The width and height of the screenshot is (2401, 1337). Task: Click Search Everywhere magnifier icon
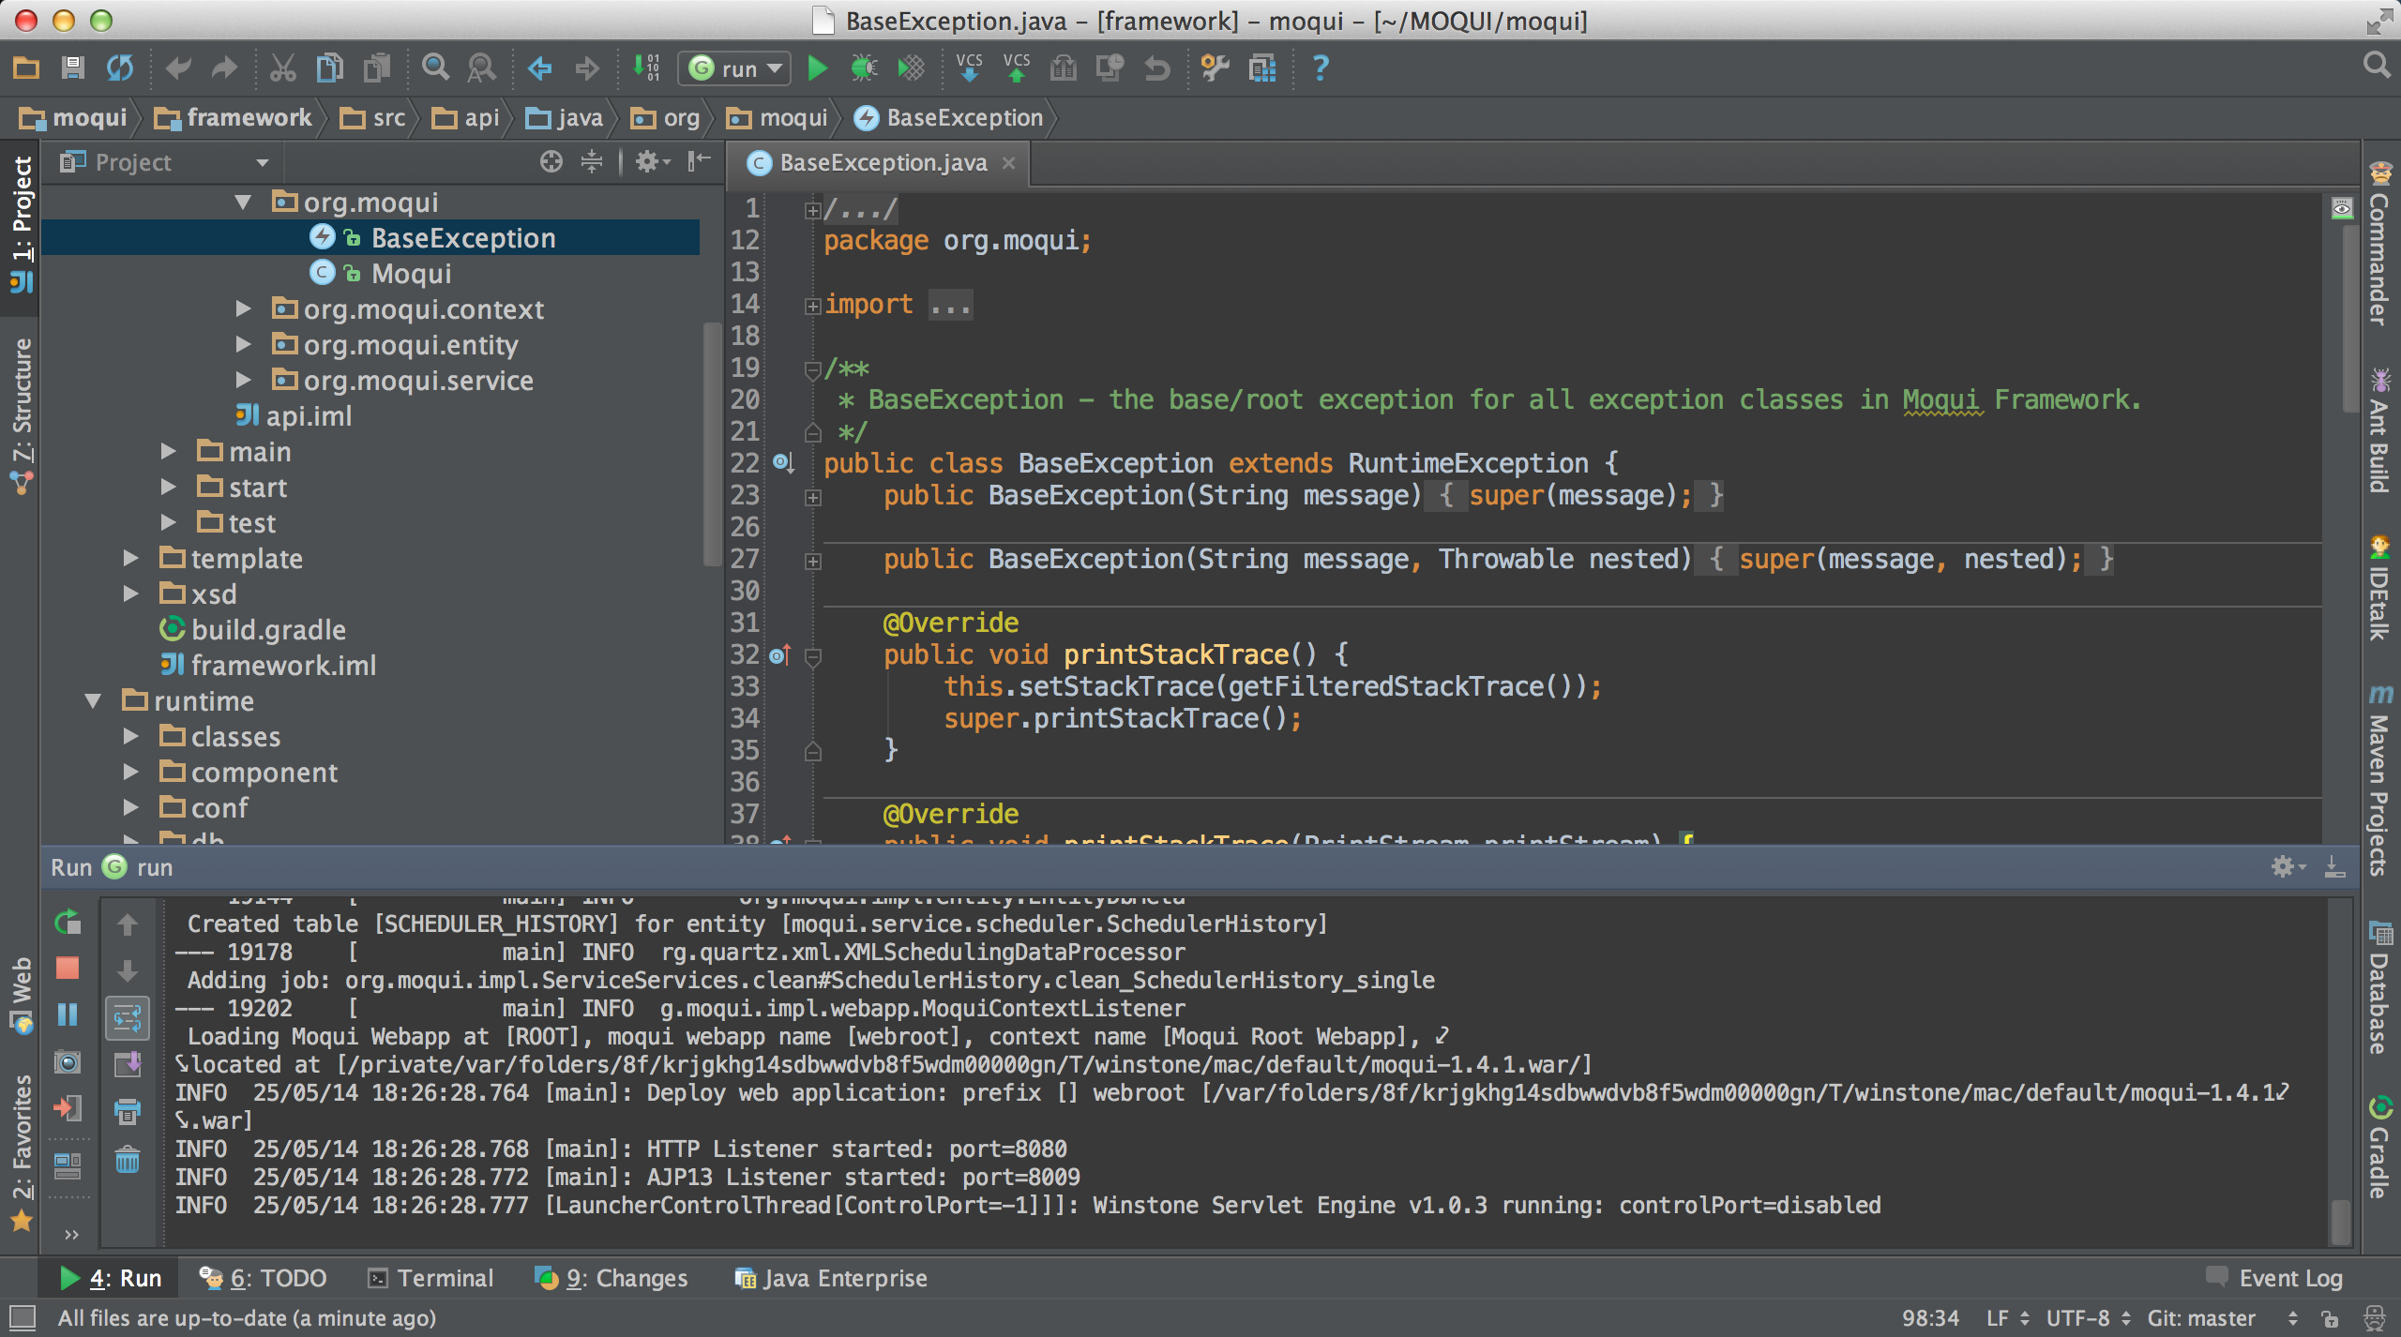click(x=2376, y=66)
